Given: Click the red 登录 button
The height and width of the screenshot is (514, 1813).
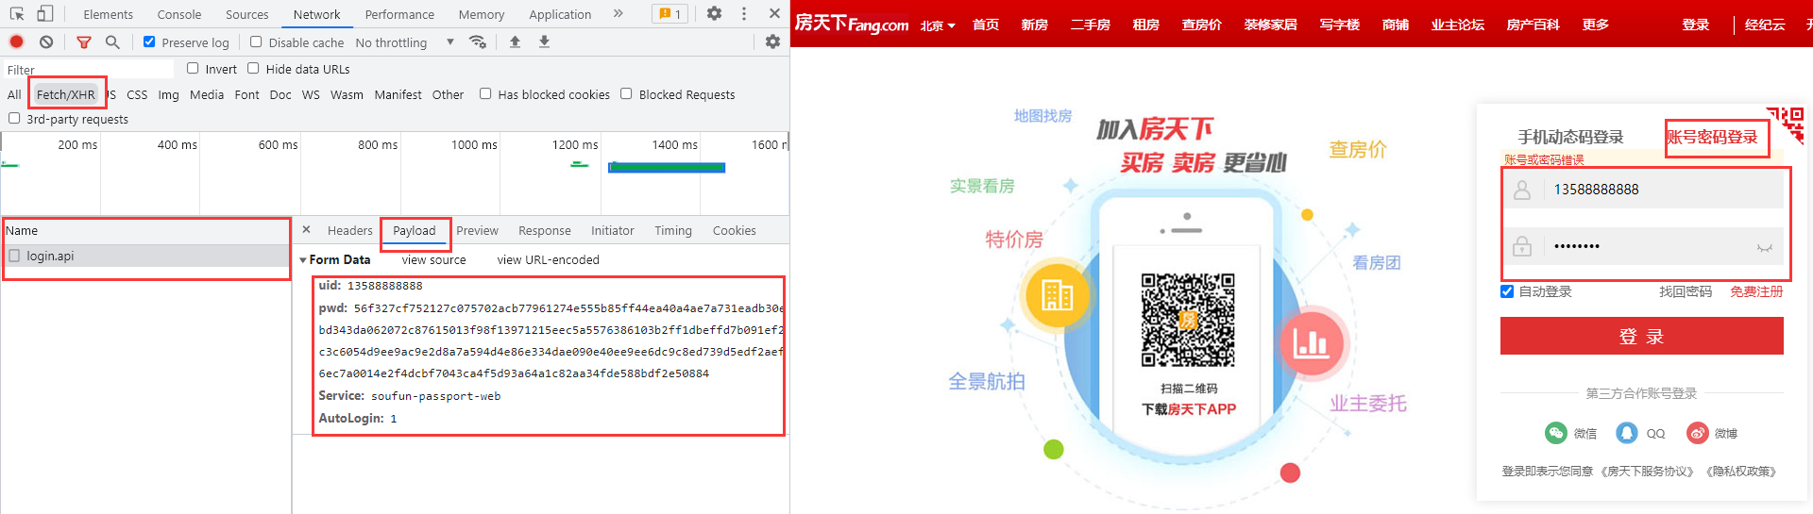Looking at the screenshot, I should pos(1641,336).
